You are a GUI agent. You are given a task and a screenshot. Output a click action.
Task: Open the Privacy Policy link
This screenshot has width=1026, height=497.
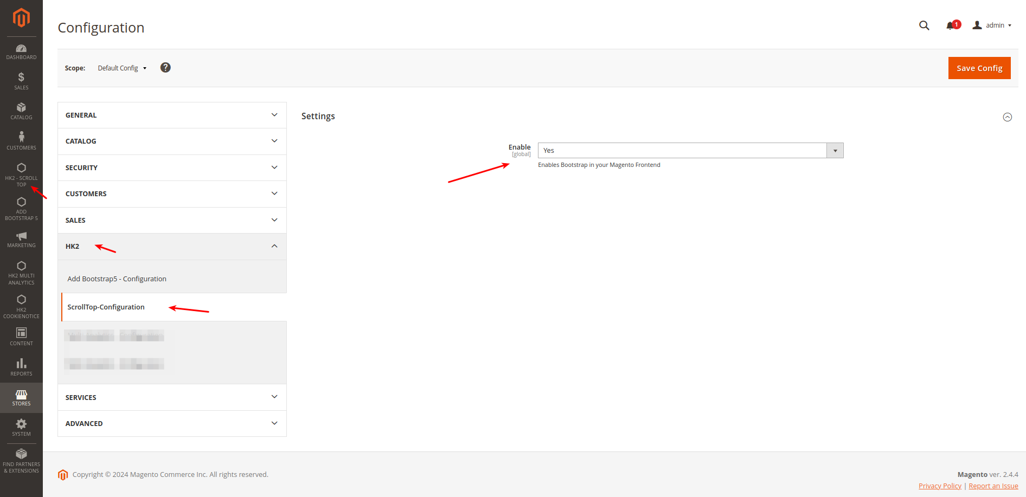click(940, 486)
